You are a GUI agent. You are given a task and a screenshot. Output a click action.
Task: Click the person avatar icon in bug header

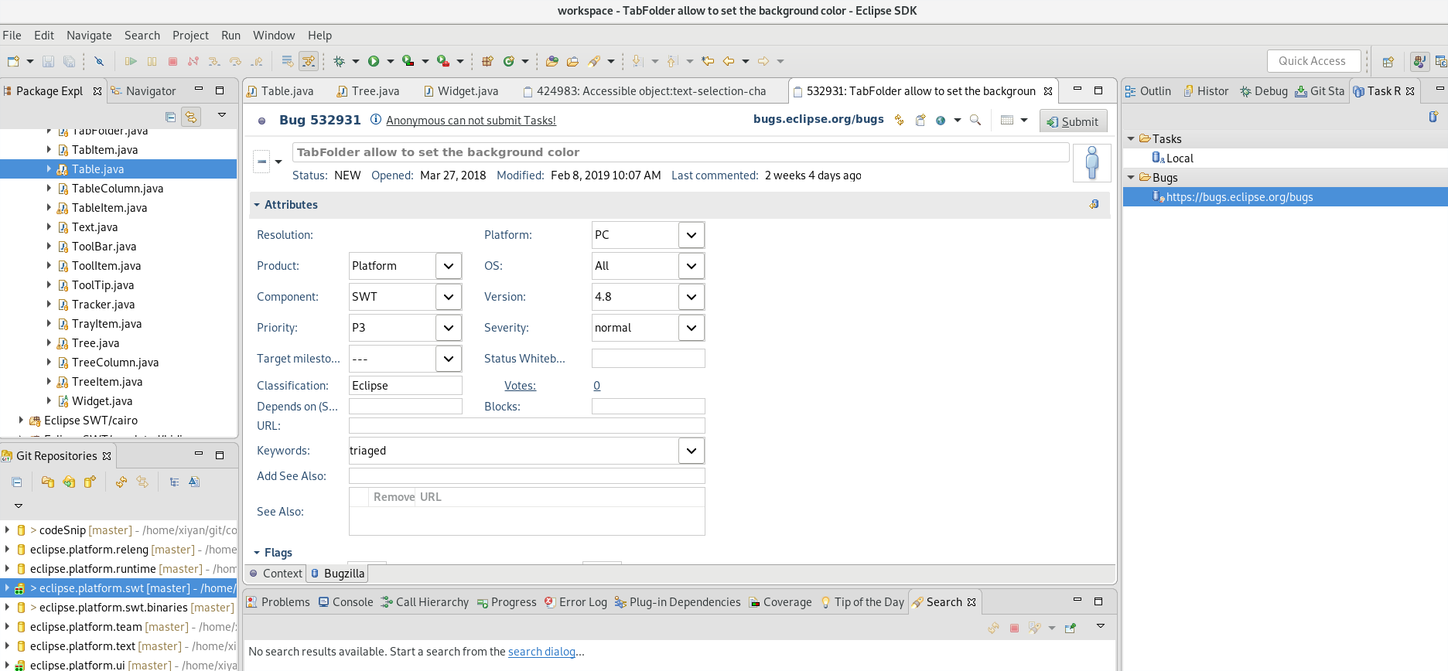point(1092,163)
